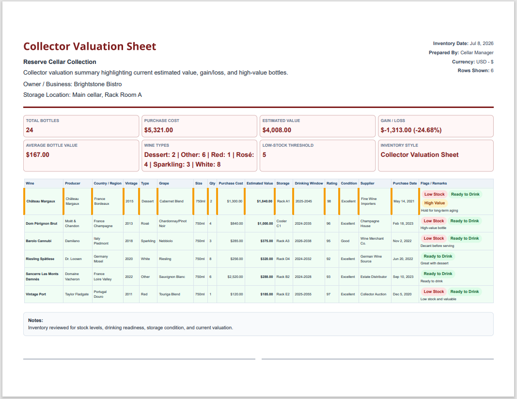Click the Notes box text

[130, 327]
